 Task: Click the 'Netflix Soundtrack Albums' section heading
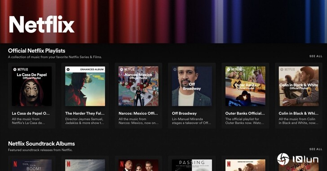(x=41, y=144)
